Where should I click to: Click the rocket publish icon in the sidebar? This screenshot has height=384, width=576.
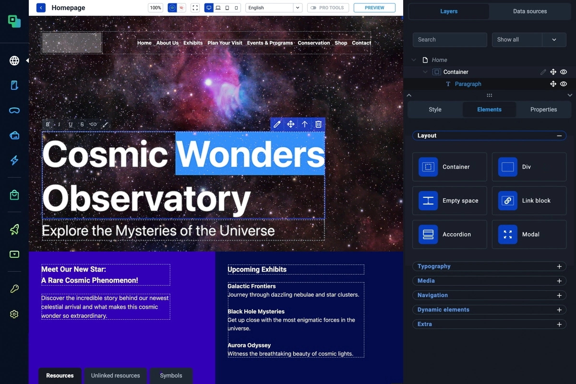(14, 230)
